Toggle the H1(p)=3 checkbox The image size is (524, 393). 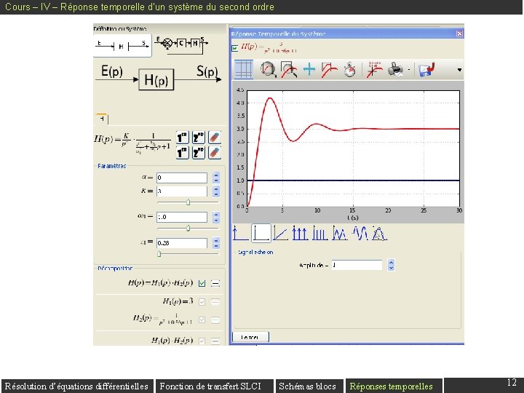(202, 302)
